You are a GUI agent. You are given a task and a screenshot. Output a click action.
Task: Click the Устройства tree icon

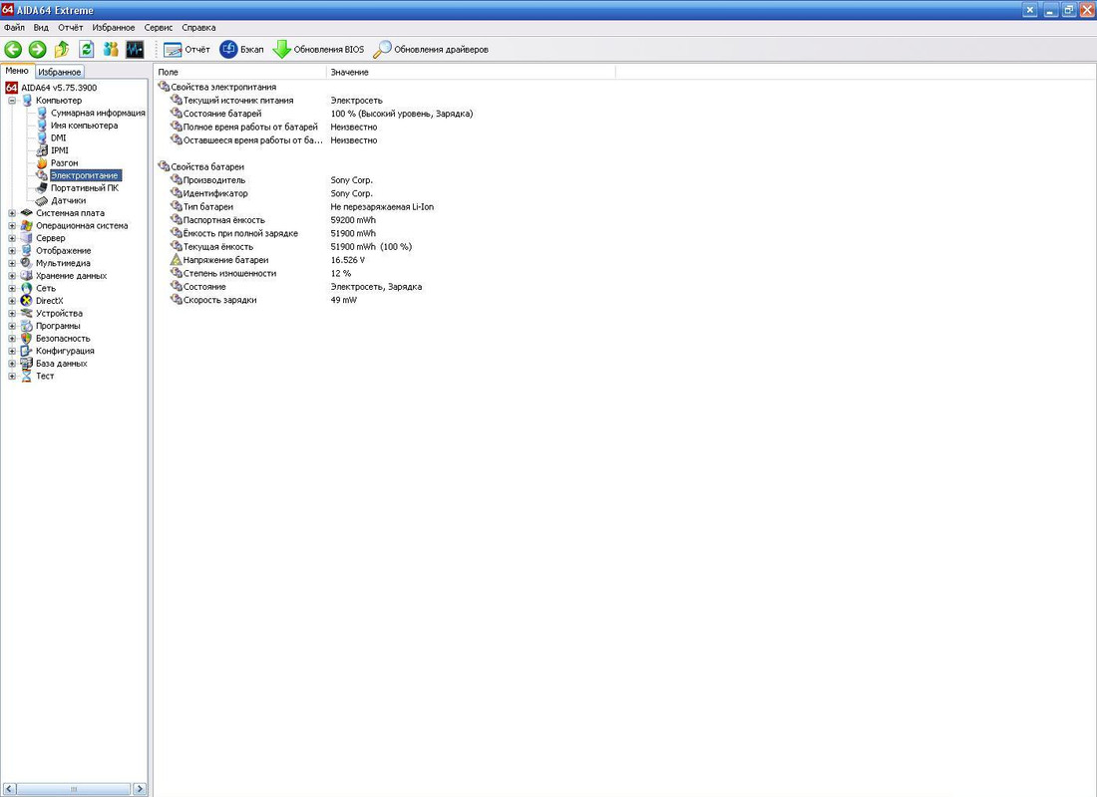(27, 313)
